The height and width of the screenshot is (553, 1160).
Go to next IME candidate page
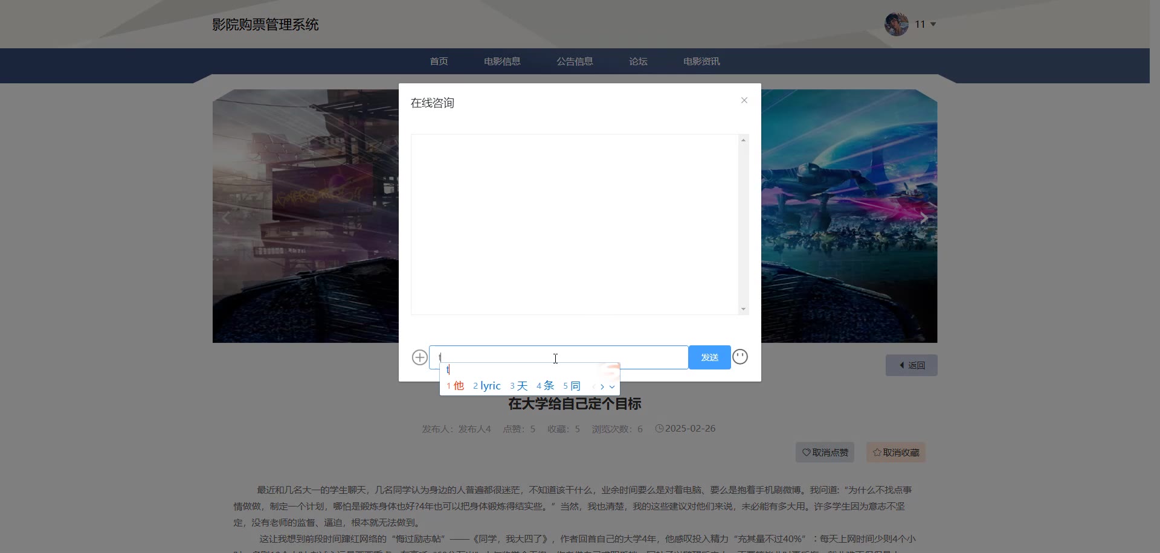point(602,386)
